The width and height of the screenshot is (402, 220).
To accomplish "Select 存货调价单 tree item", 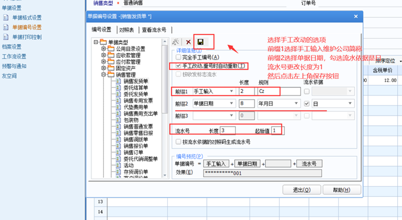I will [136, 172].
